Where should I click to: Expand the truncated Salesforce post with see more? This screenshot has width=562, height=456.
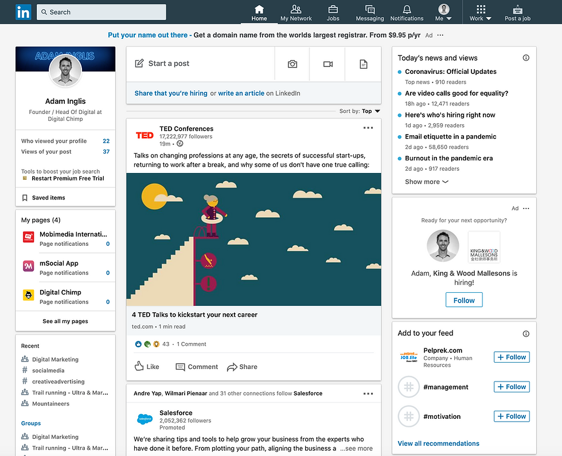(x=356, y=449)
